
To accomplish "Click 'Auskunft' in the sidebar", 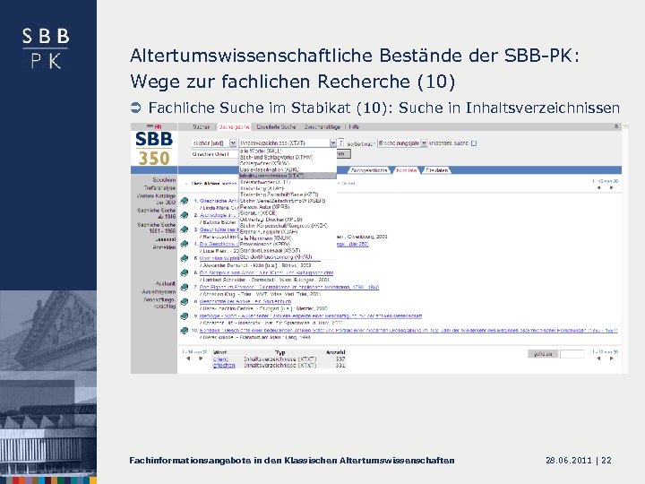I will click(166, 283).
